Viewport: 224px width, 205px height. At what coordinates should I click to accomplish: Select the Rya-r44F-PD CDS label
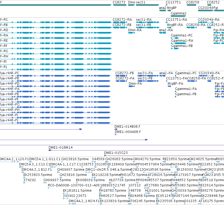point(9,84)
